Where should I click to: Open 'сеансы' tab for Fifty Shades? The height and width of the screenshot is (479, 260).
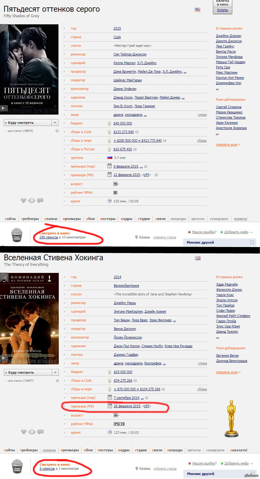pos(51,219)
